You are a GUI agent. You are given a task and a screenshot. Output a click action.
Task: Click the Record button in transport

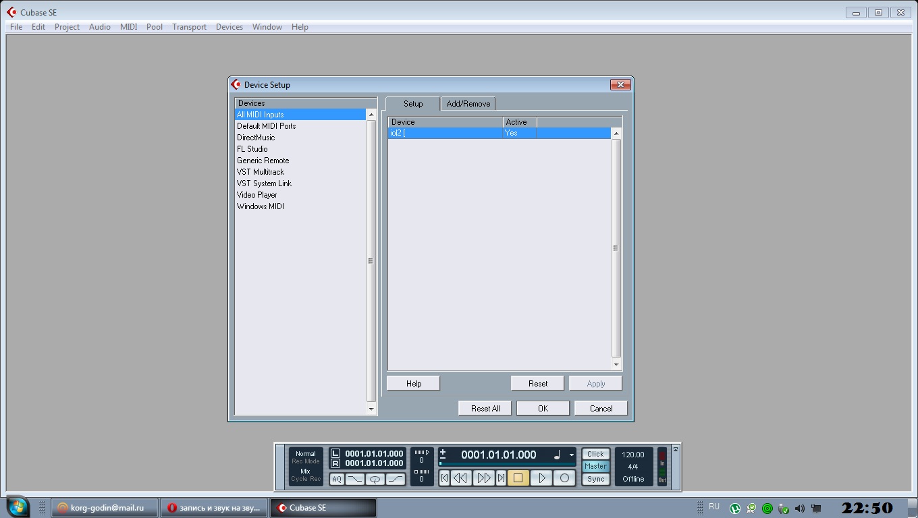pos(564,478)
